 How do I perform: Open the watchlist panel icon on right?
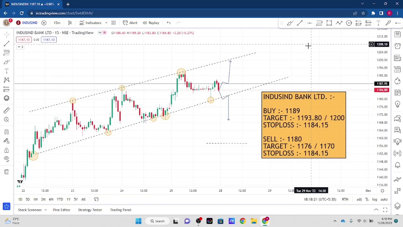coord(397,34)
